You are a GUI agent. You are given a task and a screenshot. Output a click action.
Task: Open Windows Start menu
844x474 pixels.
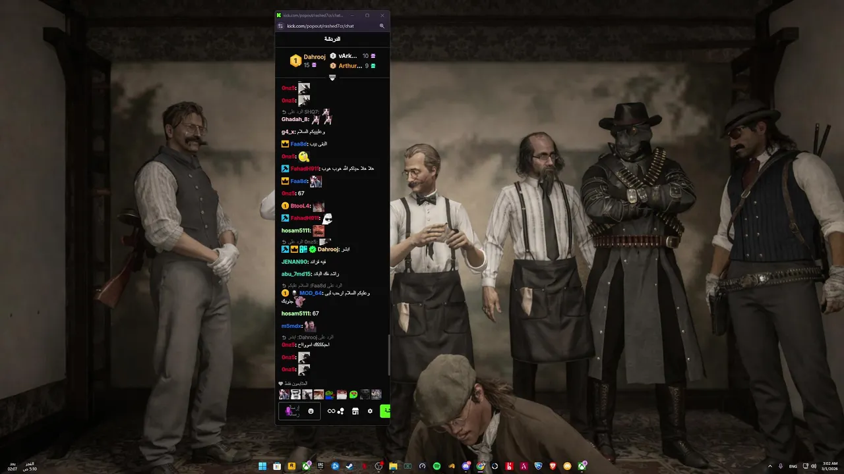262,466
